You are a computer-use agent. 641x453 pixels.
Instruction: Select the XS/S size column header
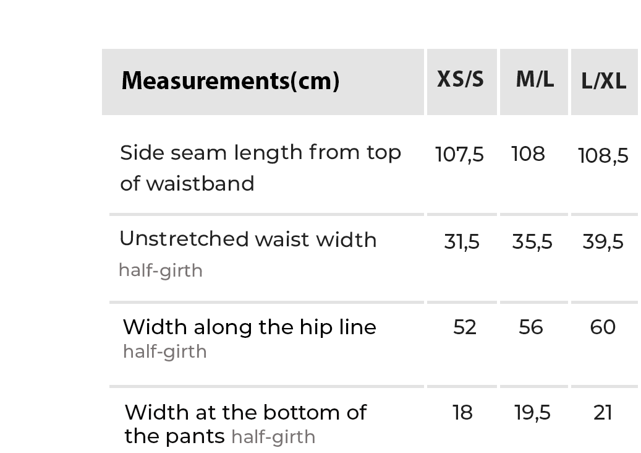click(x=461, y=80)
